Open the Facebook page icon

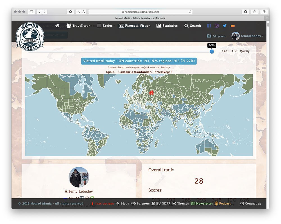(x=209, y=26)
